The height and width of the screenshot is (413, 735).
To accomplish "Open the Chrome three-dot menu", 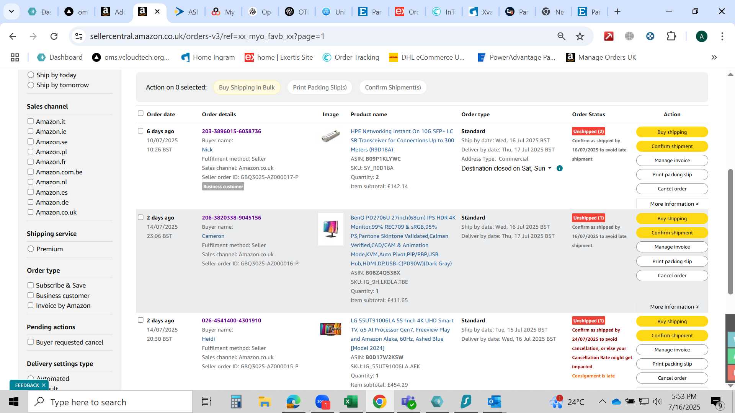I will pyautogui.click(x=722, y=36).
